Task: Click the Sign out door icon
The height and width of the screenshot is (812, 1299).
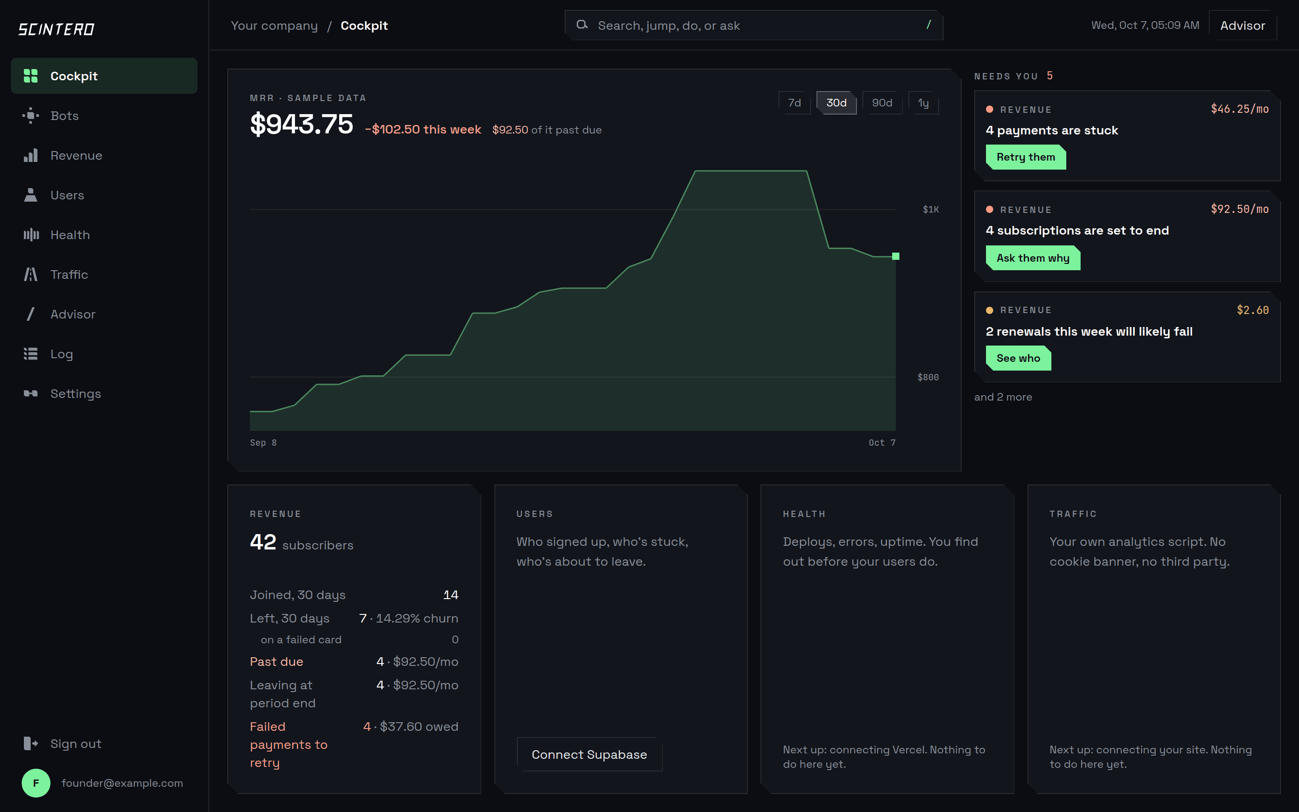Action: 31,743
